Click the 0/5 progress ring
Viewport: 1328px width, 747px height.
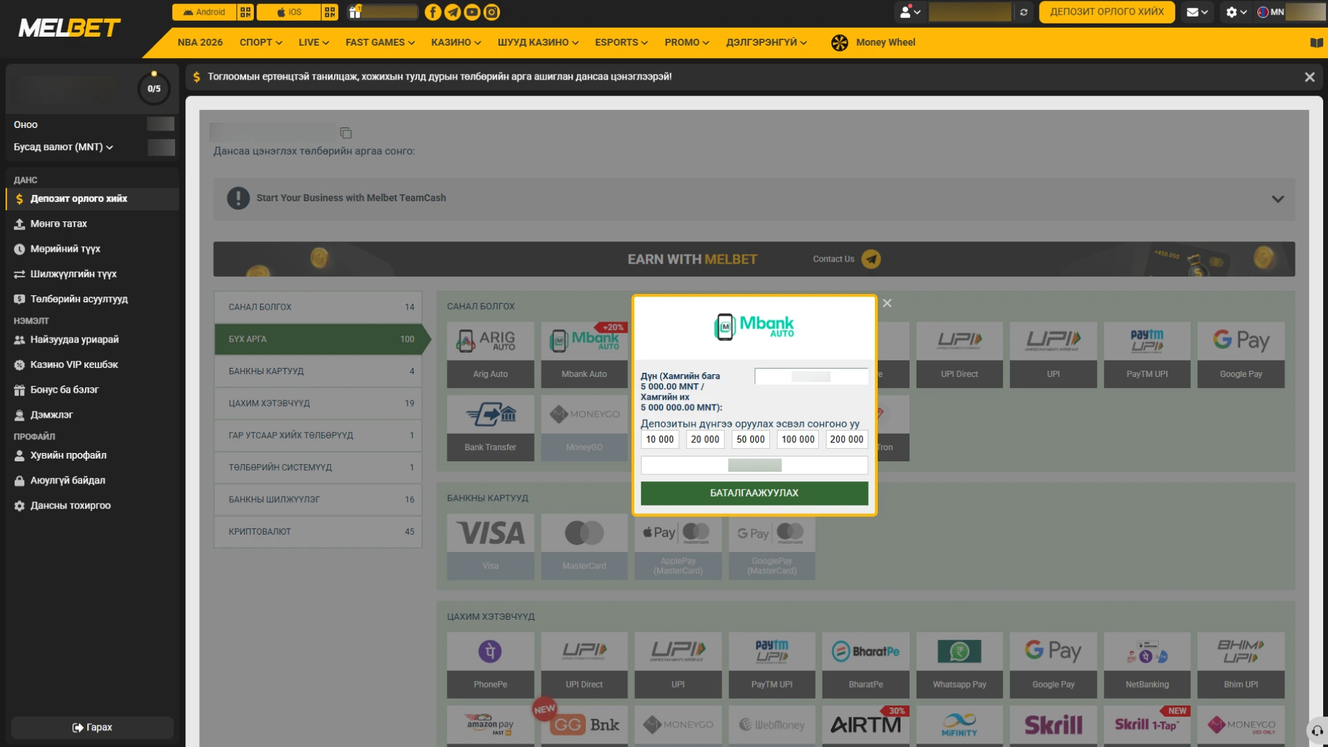(154, 89)
